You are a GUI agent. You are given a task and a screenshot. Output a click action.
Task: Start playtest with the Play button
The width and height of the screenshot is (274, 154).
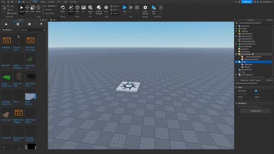pyautogui.click(x=125, y=9)
